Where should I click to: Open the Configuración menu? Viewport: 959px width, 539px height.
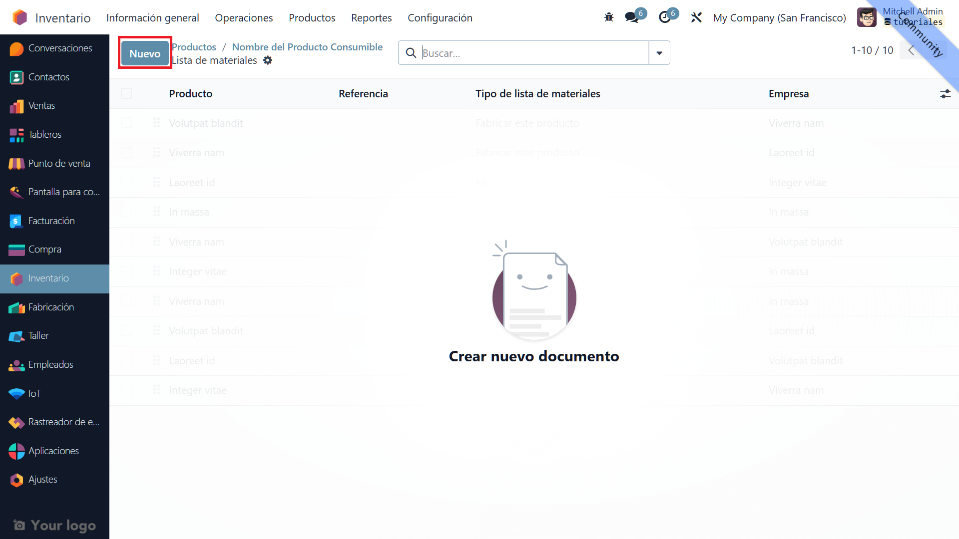(x=440, y=17)
